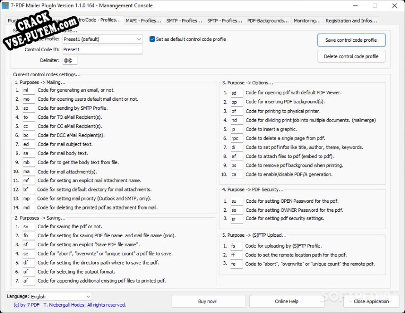The width and height of the screenshot is (405, 313).
Task: Click the 'ip' code field to insert graphic
Action: 237,129
